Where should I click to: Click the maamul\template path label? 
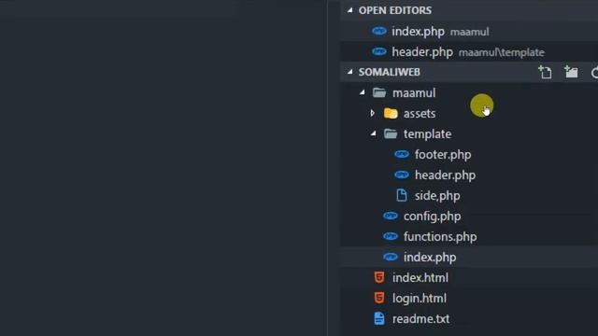(502, 52)
